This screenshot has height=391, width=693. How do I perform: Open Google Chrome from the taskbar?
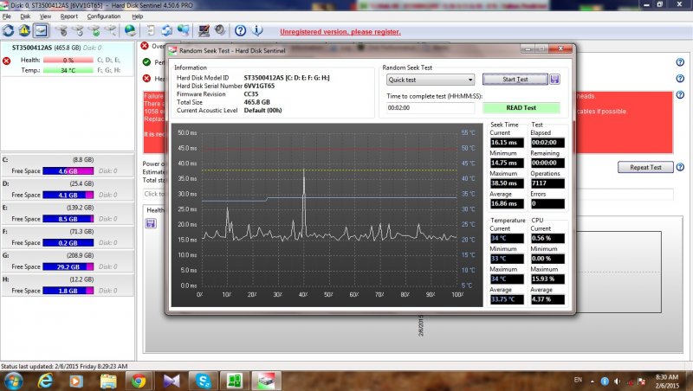point(139,381)
